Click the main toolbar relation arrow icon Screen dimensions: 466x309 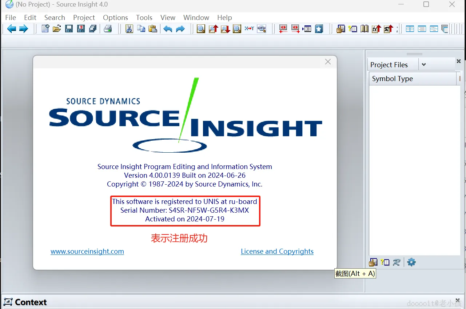tap(388, 29)
